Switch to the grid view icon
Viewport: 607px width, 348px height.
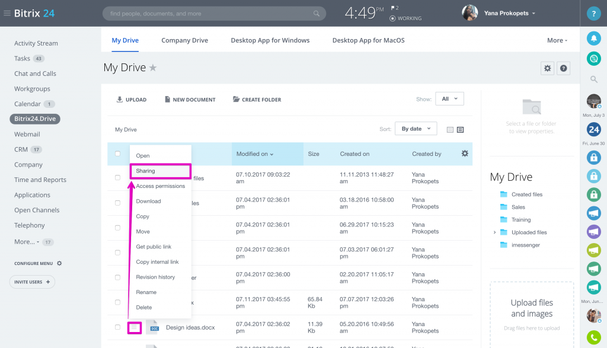450,130
